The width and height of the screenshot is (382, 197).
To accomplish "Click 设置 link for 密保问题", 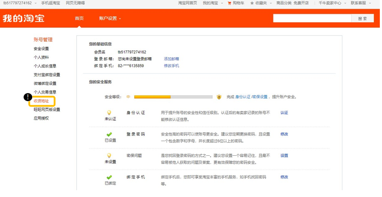I will 284,156.
